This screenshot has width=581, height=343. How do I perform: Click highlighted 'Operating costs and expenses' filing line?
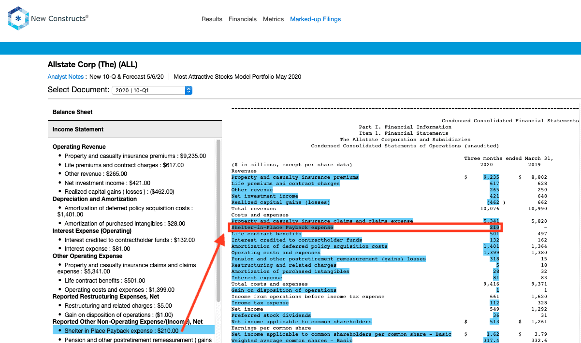tap(276, 253)
